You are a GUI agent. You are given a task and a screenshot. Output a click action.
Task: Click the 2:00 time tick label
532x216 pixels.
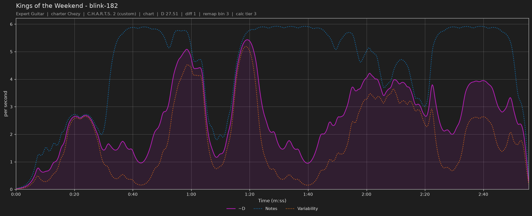pos(366,194)
